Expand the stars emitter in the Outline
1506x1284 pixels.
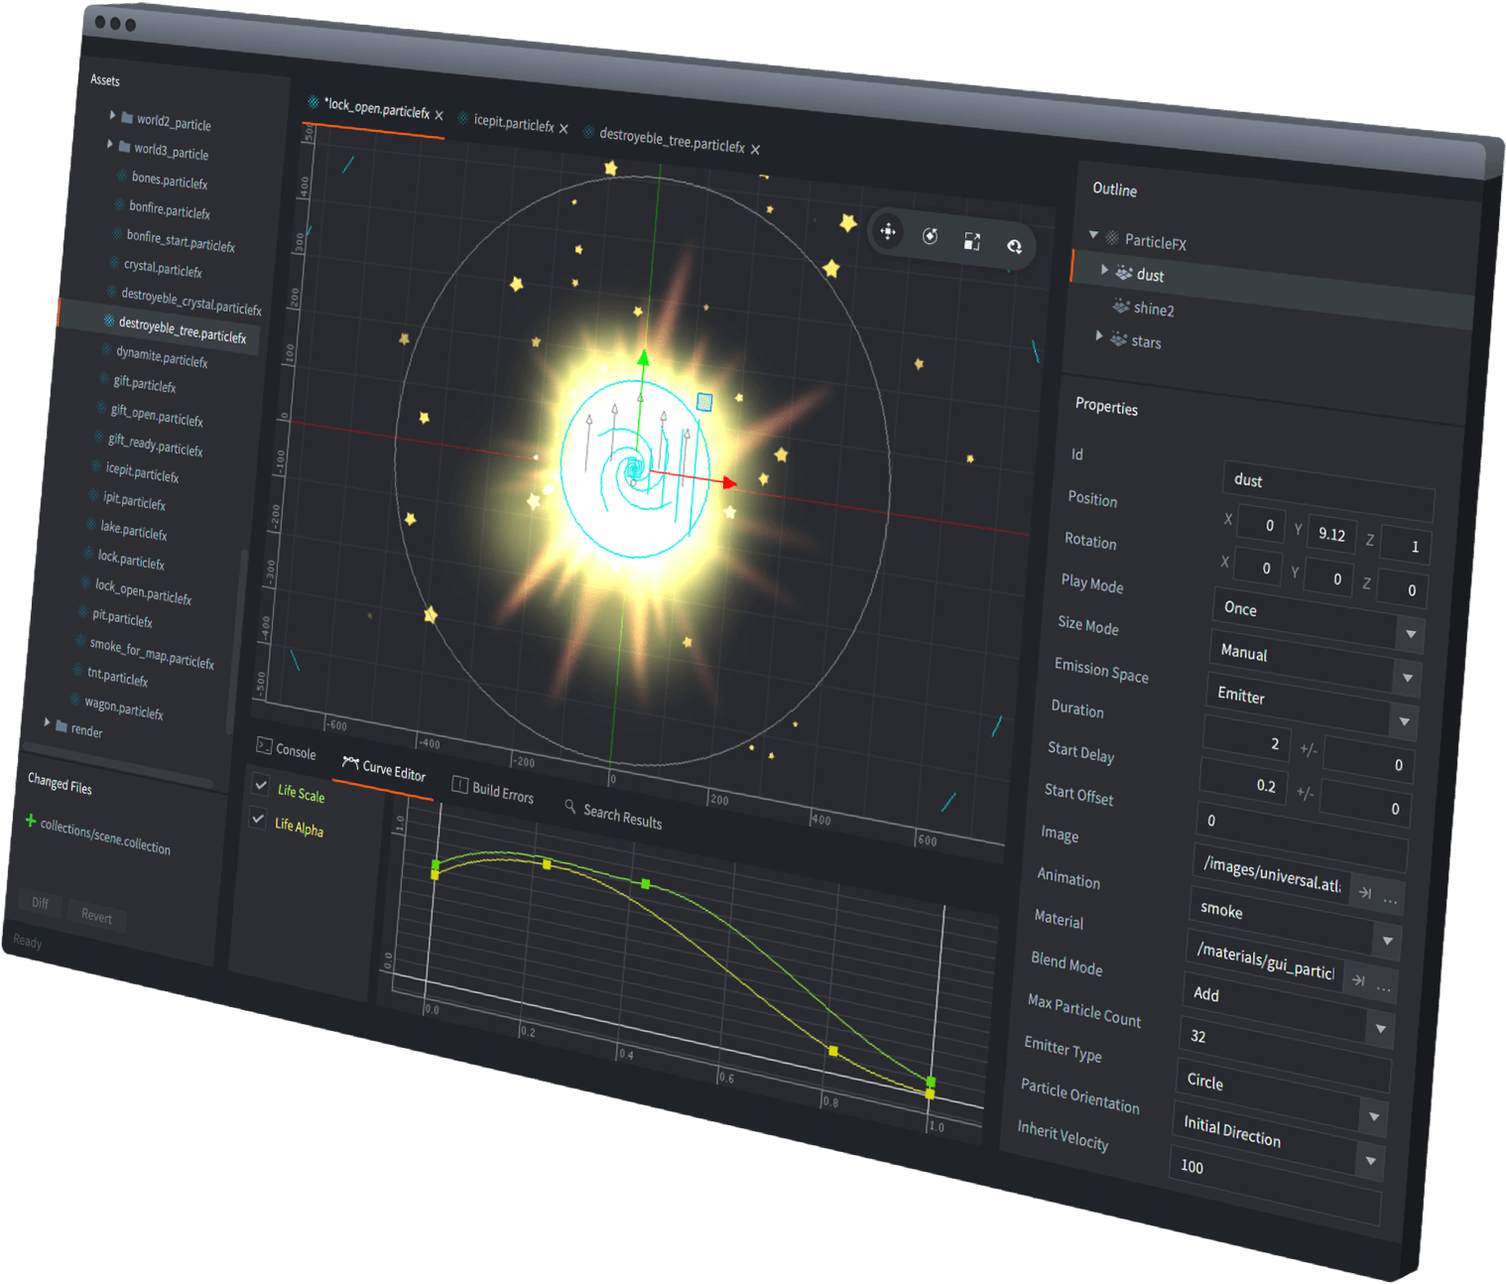click(x=1099, y=336)
